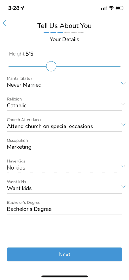Tap the Never Married value
Viewport: 129px width, 280px height.
coord(24,85)
